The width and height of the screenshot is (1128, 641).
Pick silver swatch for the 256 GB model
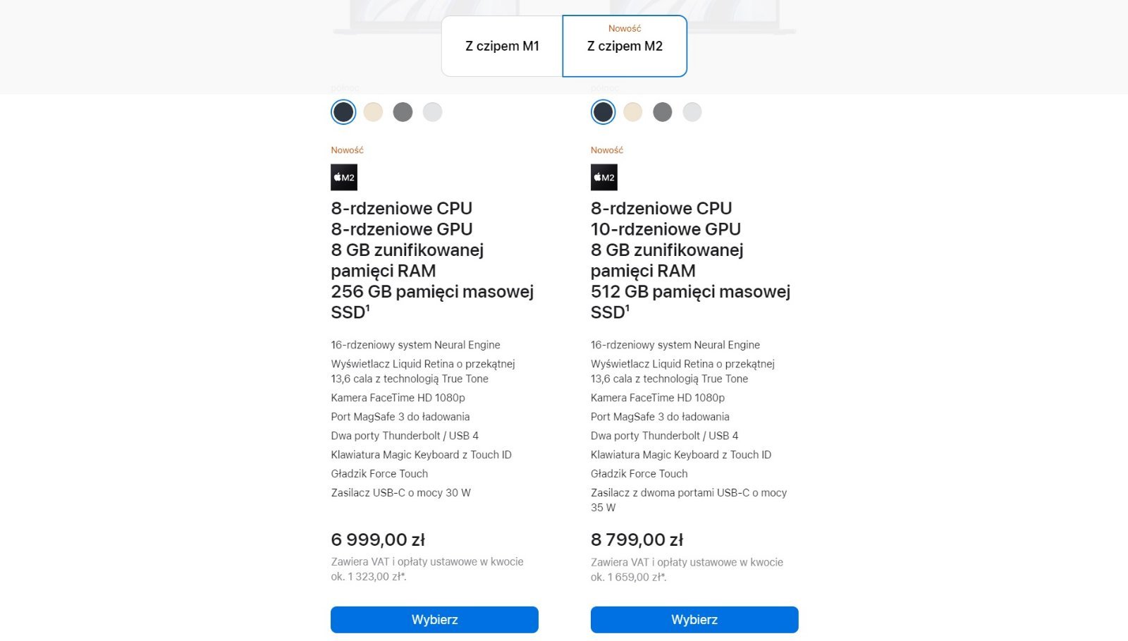(432, 112)
